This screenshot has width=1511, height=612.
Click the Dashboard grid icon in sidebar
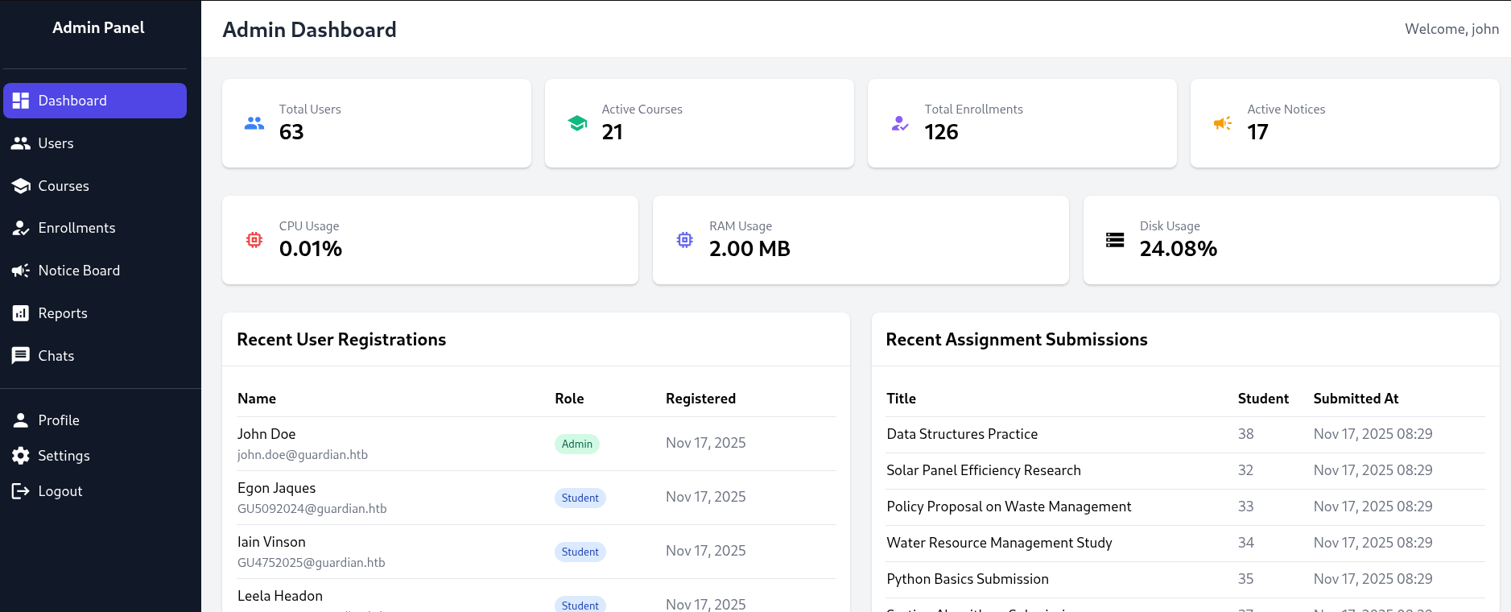coord(21,101)
